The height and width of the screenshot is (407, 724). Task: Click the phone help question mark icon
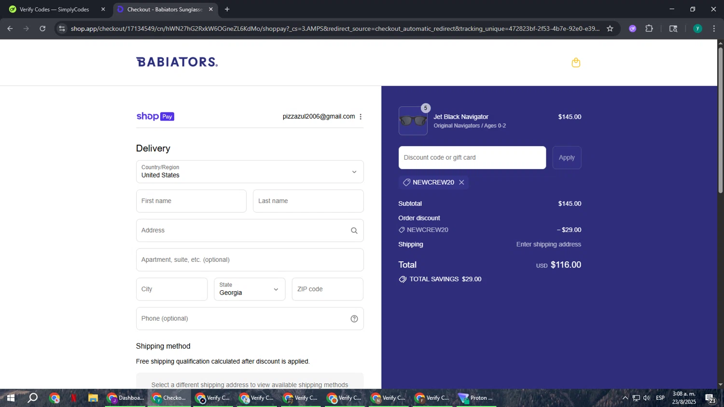354,319
